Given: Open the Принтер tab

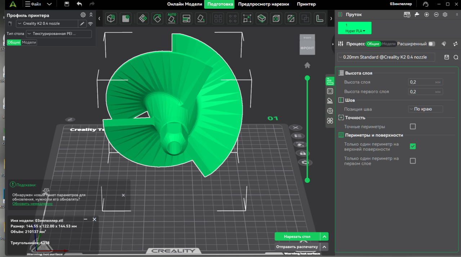Looking at the screenshot, I should 306,4.
